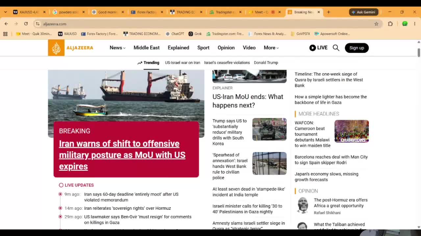The width and height of the screenshot is (421, 236).
Task: View site information icon in address bar
Action: pos(37,24)
